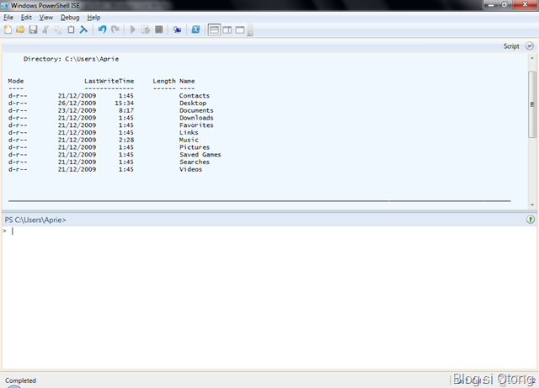This screenshot has height=388, width=539.
Task: Open the Edit menu
Action: (26, 18)
